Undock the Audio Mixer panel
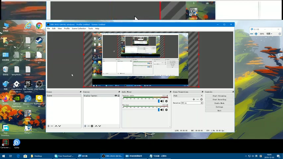The height and width of the screenshot is (159, 283). click(x=170, y=92)
